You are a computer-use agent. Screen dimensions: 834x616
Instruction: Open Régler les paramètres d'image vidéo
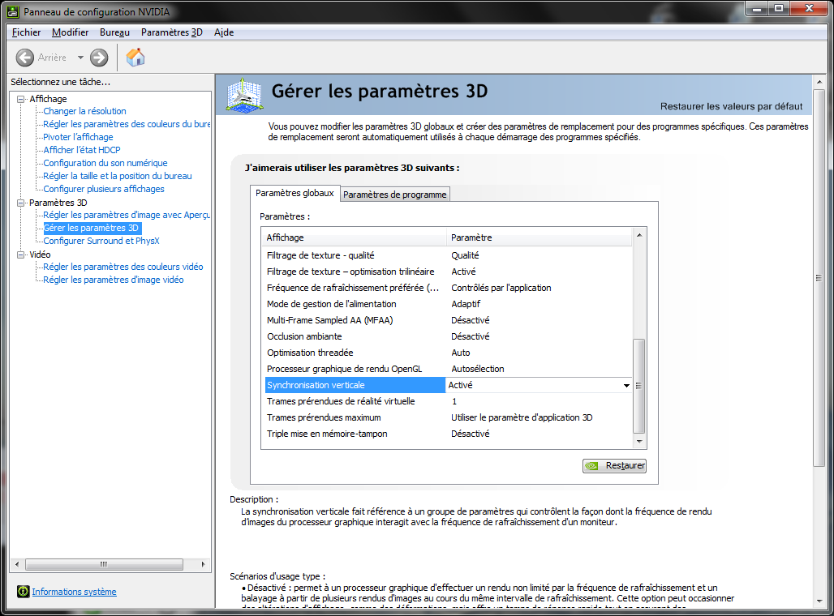[x=114, y=280]
